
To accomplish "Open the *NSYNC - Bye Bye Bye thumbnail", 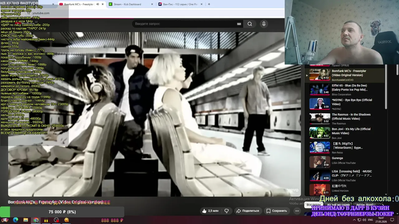I will point(320,104).
